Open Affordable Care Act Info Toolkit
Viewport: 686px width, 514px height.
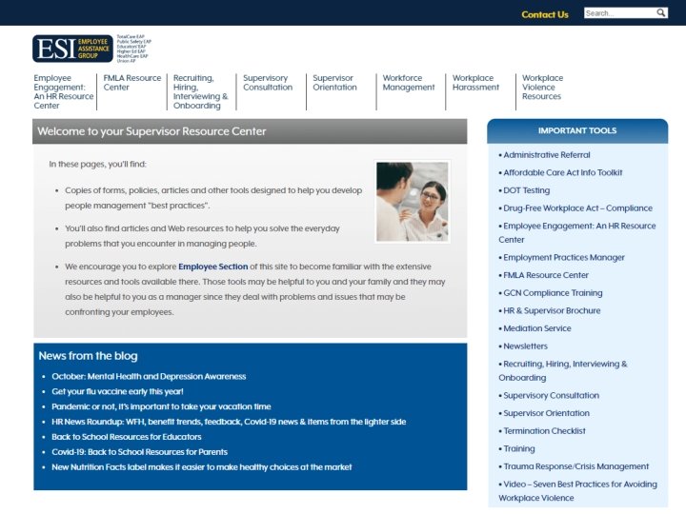click(563, 172)
